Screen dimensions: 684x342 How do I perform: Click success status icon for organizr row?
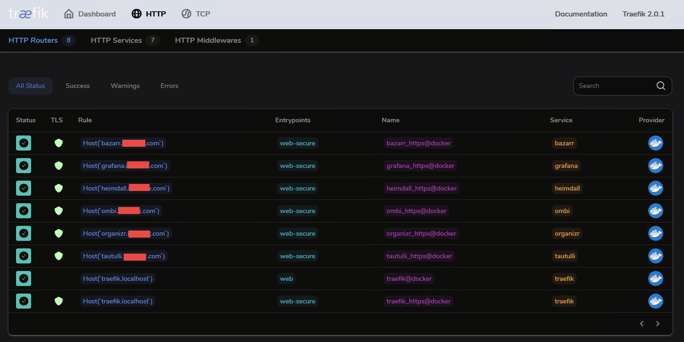(x=24, y=233)
